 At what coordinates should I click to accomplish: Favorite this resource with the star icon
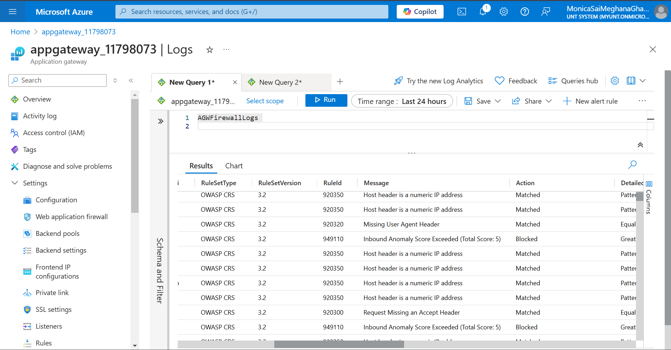coord(210,50)
